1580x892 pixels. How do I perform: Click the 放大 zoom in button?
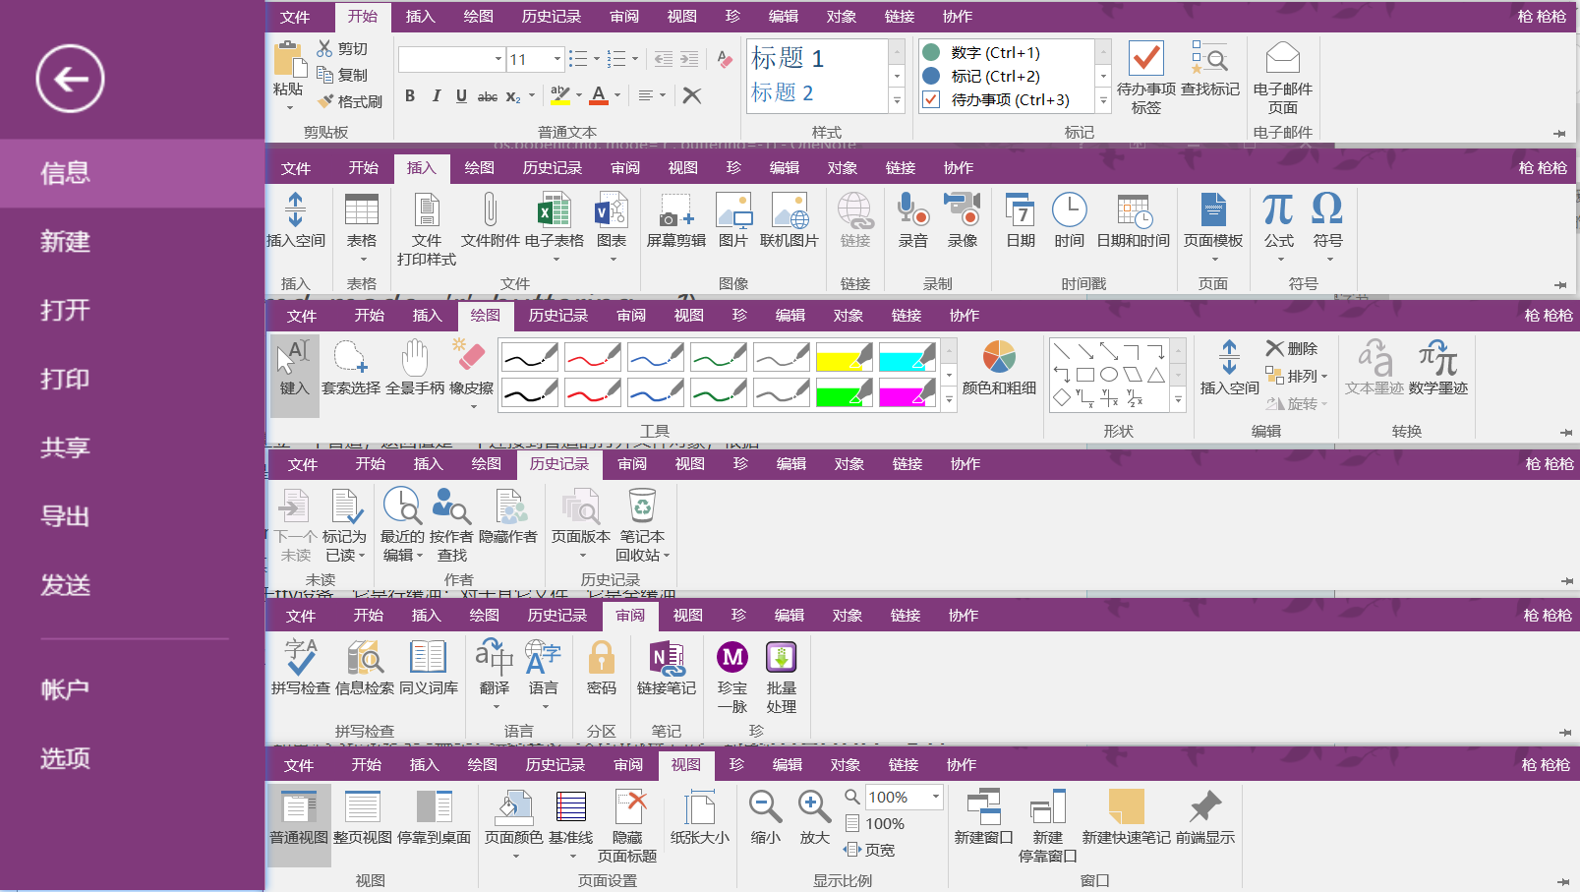point(813,811)
